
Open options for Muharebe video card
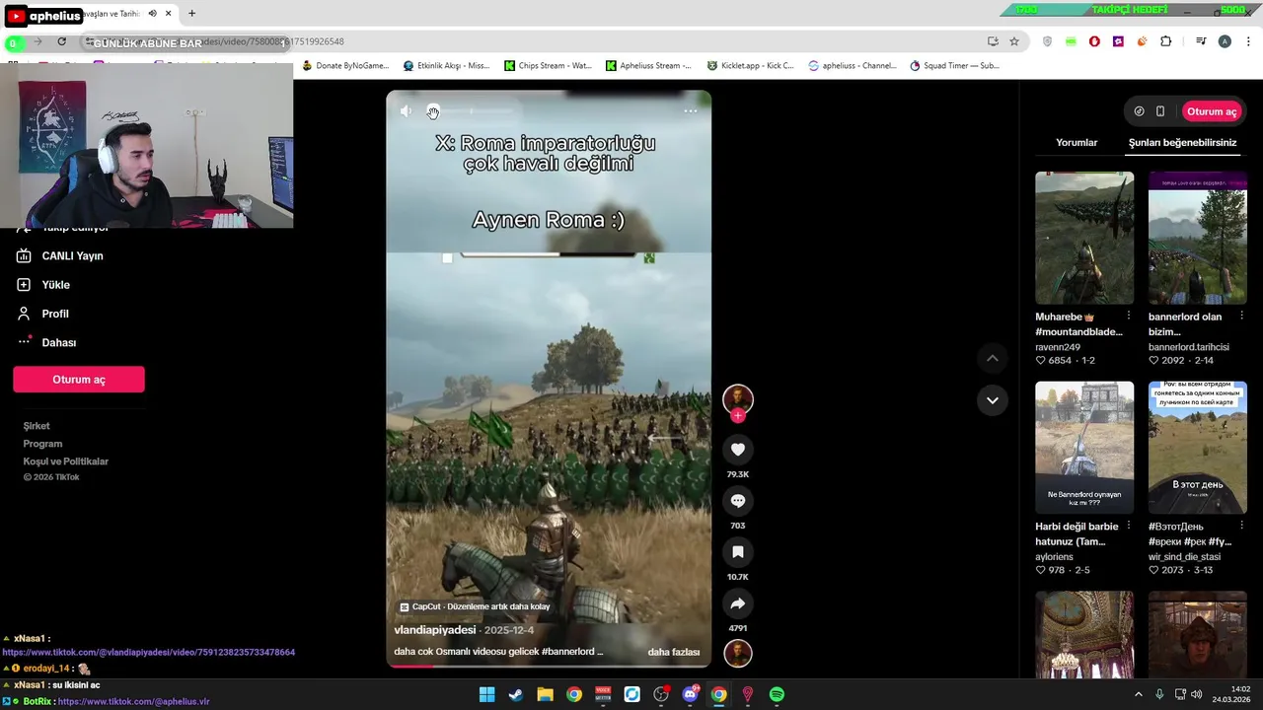coord(1129,317)
